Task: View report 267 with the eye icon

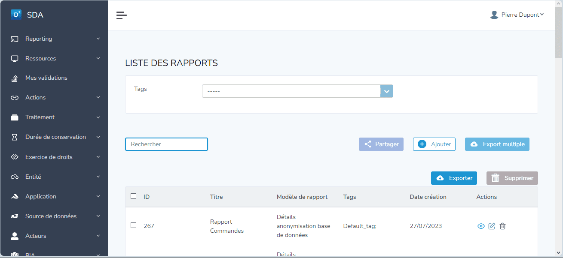Action: pos(481,226)
